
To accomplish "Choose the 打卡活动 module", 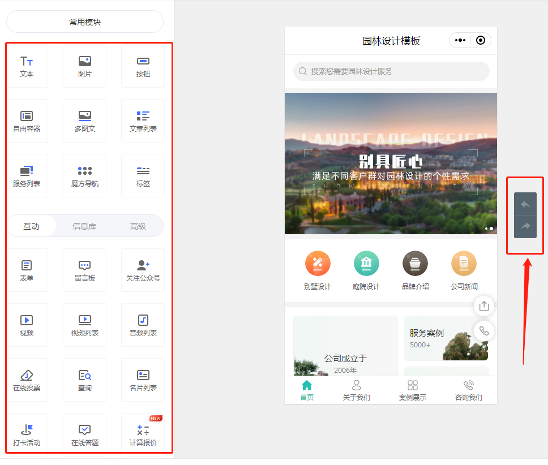I will click(27, 434).
